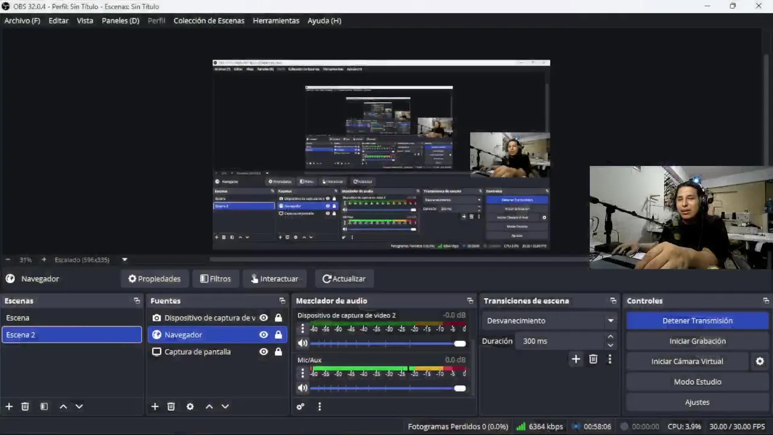Hide the Navegador source eye

pyautogui.click(x=263, y=335)
